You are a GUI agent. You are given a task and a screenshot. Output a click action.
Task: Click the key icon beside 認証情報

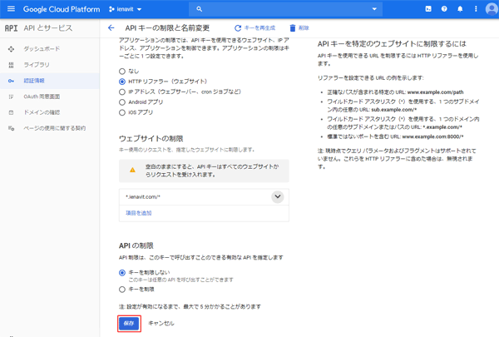11,81
